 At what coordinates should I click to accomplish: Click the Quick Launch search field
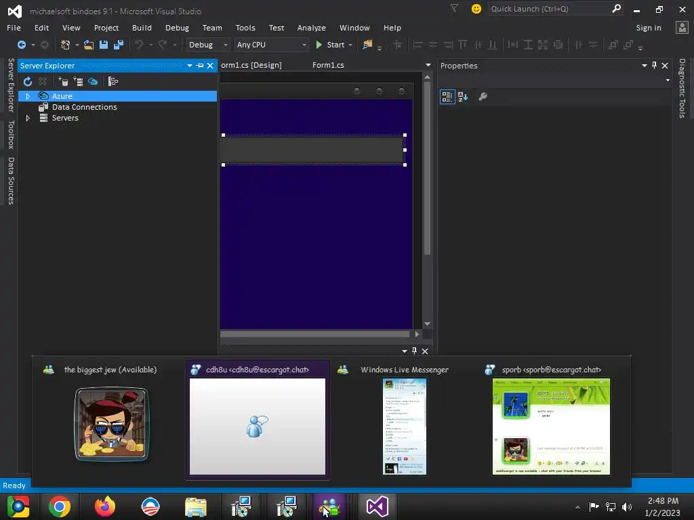pyautogui.click(x=548, y=9)
